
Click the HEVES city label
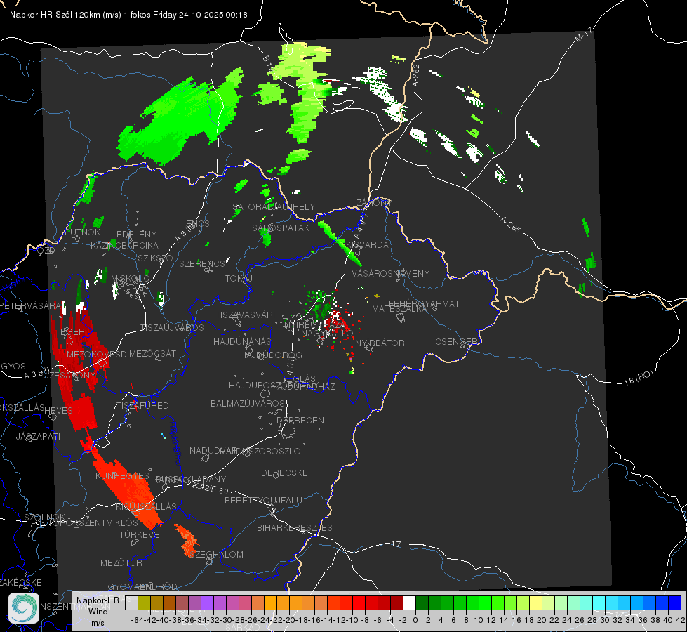pos(59,411)
